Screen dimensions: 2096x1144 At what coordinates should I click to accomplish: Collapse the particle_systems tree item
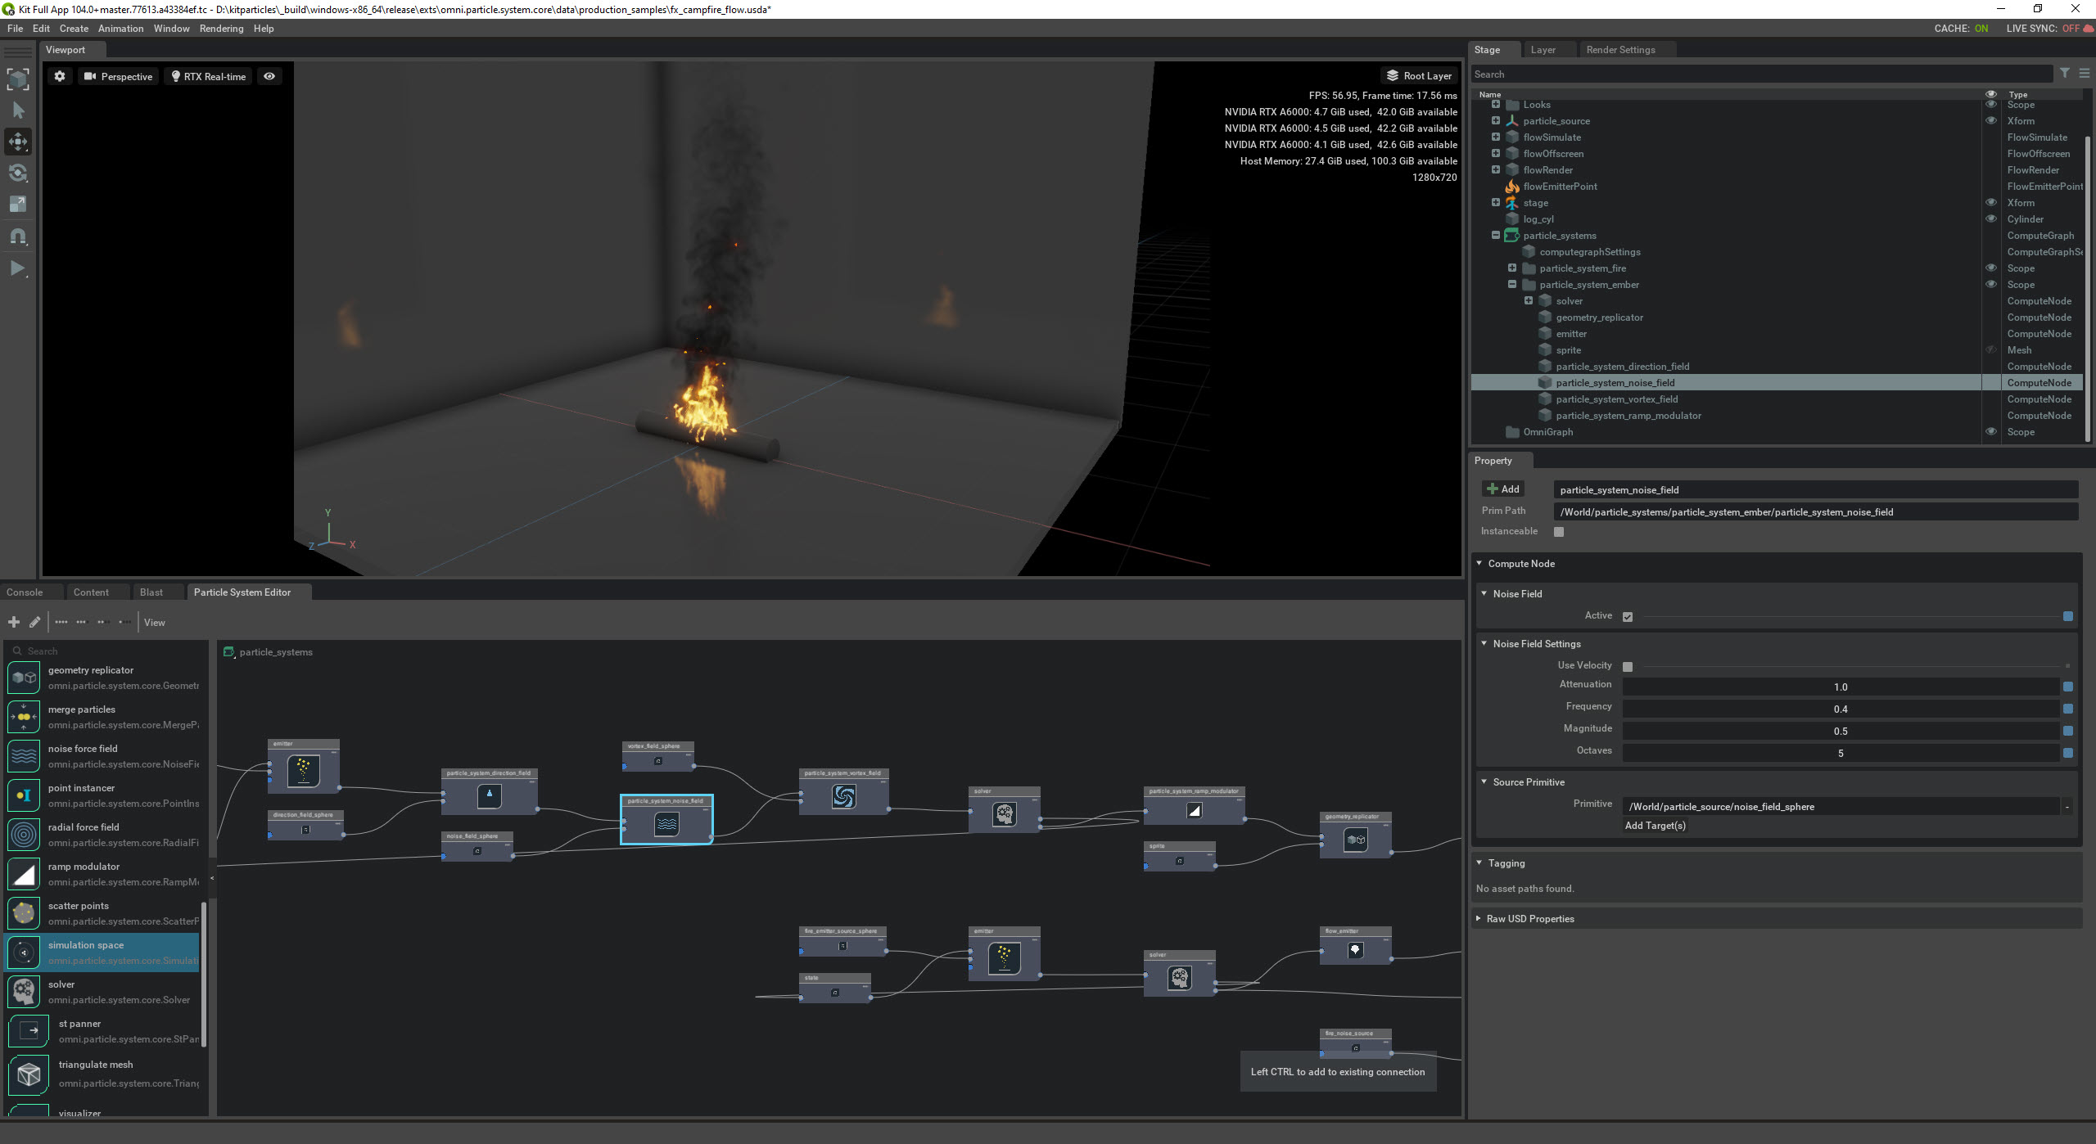(1496, 235)
